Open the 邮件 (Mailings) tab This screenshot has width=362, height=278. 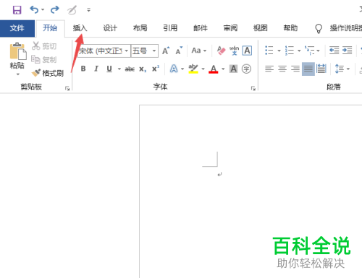coord(201,28)
